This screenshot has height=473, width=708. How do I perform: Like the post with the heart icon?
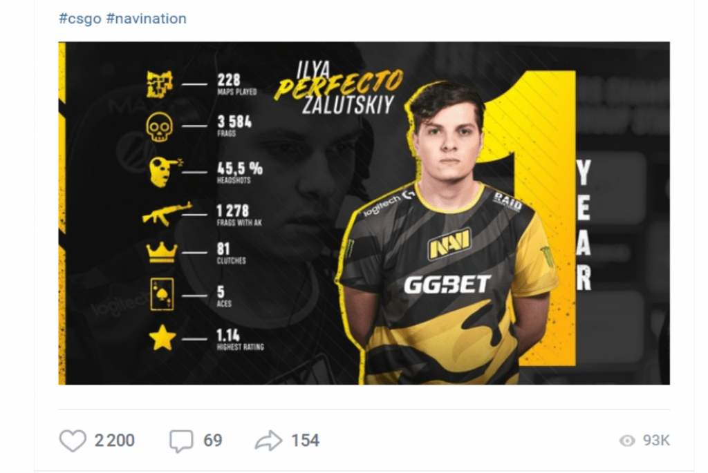(x=73, y=440)
